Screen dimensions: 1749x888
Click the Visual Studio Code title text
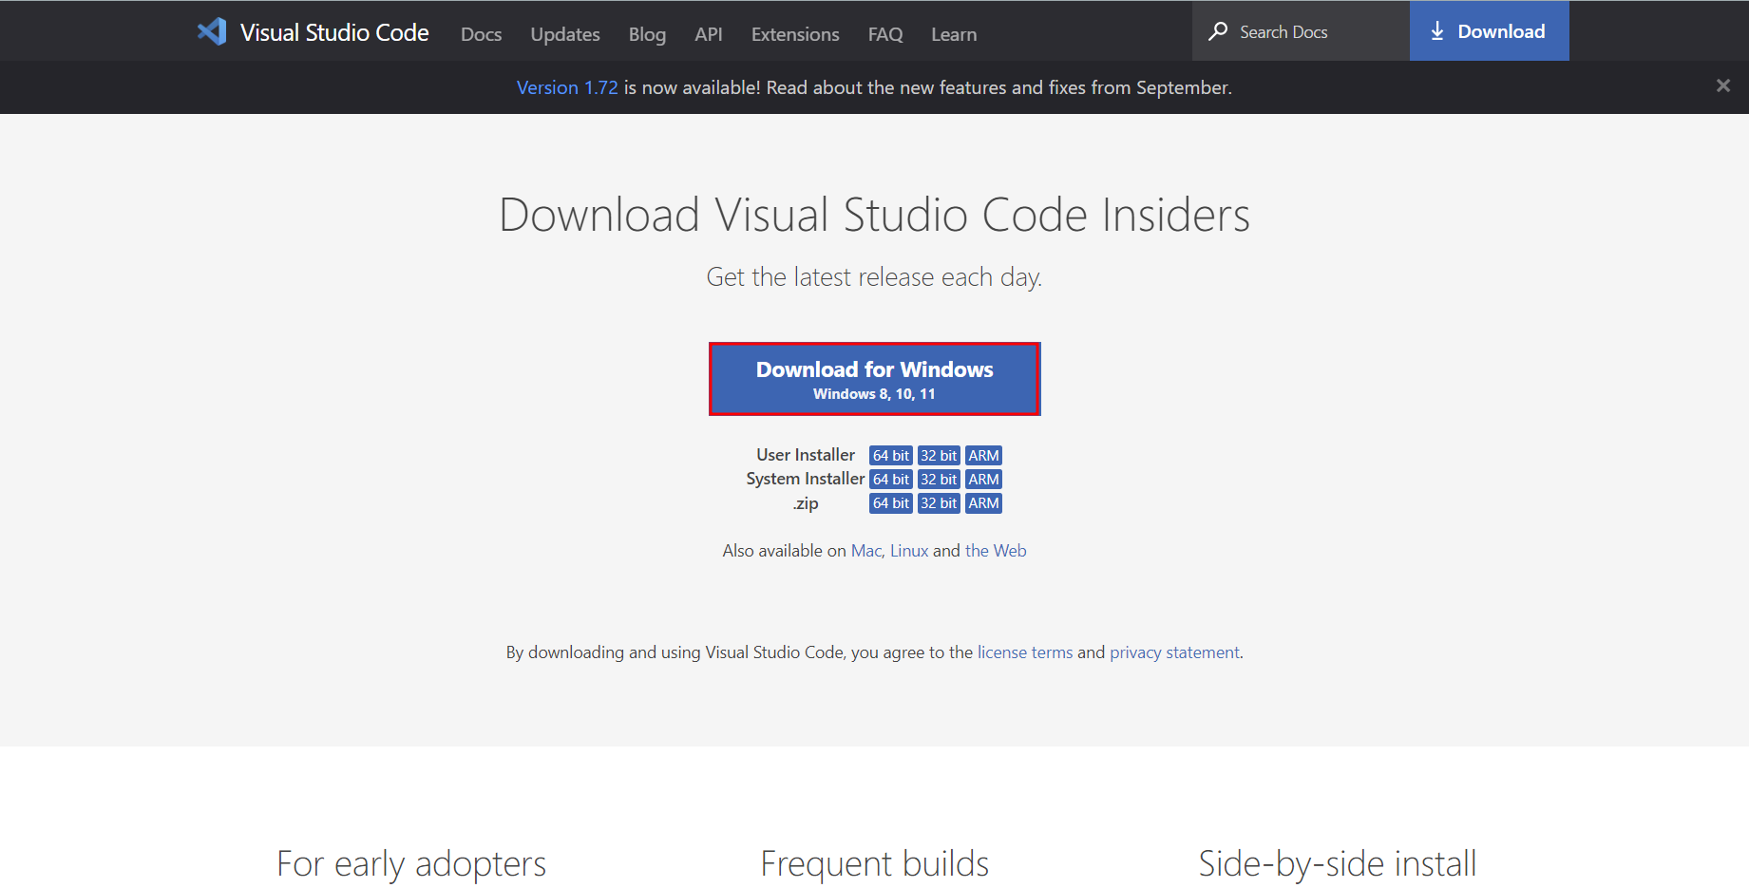click(x=334, y=32)
